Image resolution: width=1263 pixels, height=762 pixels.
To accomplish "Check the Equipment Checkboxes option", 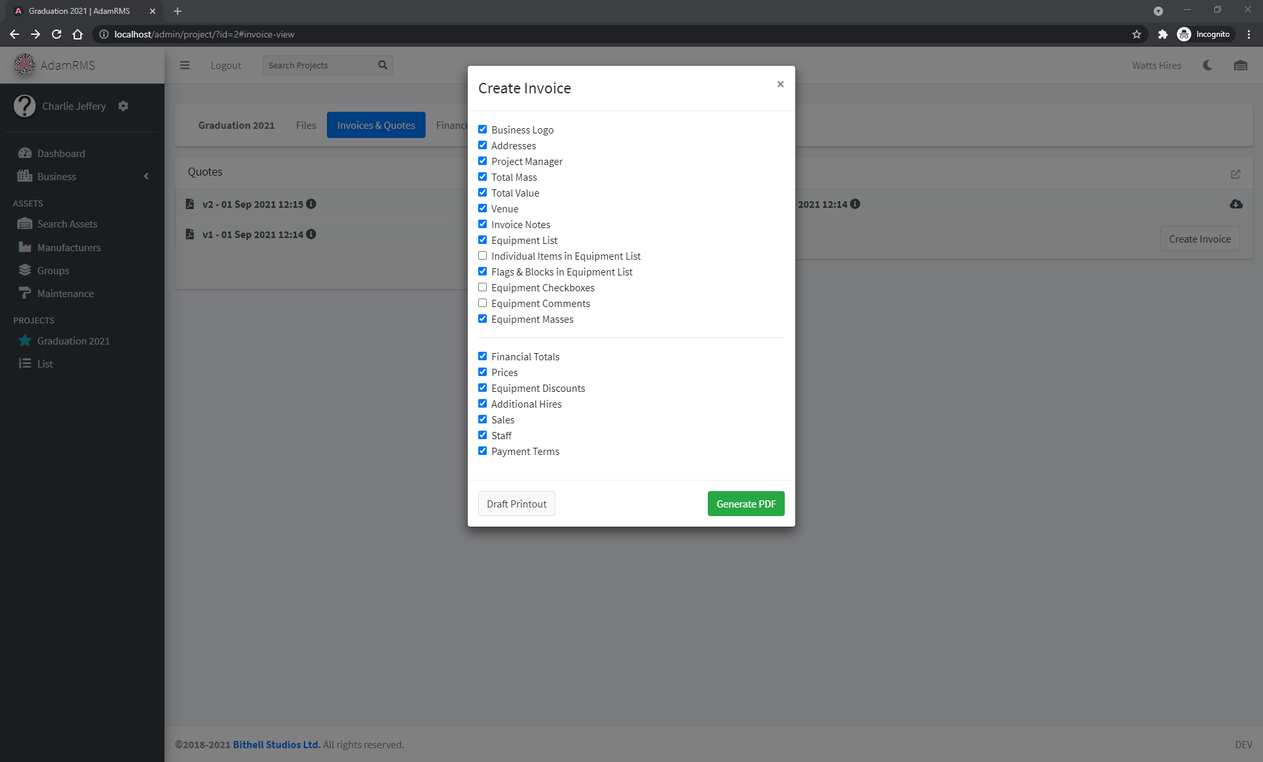I will point(483,287).
